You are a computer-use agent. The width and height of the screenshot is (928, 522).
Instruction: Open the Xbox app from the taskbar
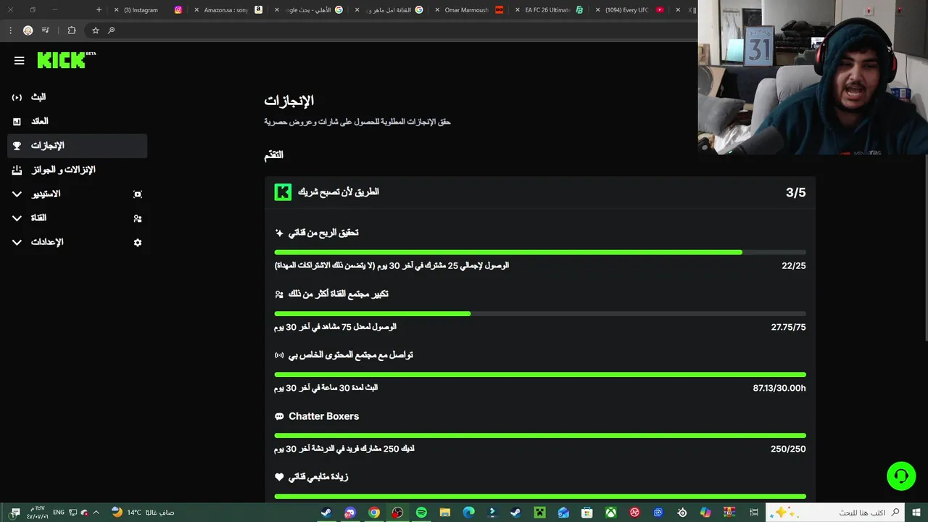pos(611,513)
